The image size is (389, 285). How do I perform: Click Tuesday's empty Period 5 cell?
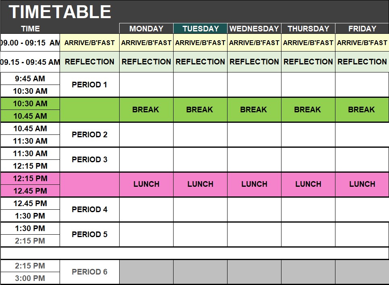pyautogui.click(x=200, y=234)
